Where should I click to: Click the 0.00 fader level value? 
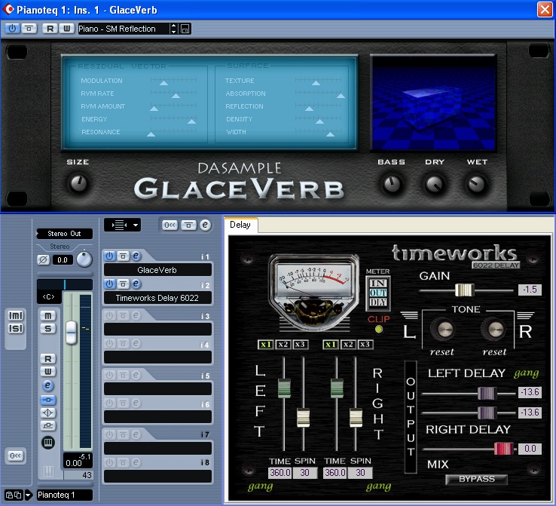coord(73,463)
